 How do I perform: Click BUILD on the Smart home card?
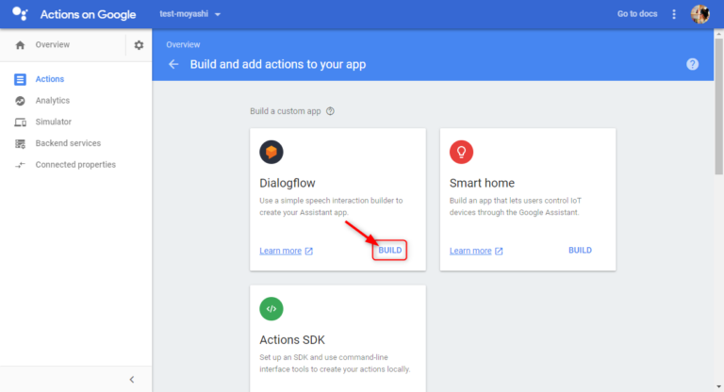(x=580, y=251)
